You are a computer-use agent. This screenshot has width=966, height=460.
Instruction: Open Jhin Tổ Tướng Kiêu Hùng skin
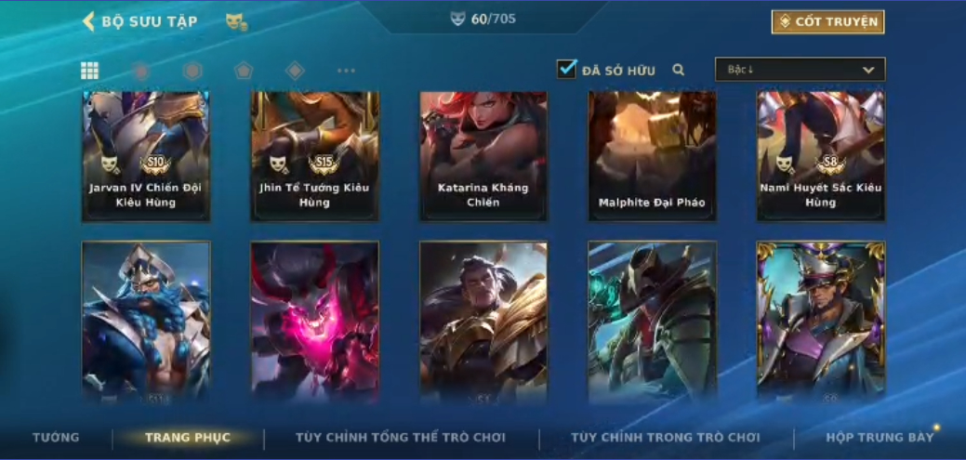pos(315,156)
